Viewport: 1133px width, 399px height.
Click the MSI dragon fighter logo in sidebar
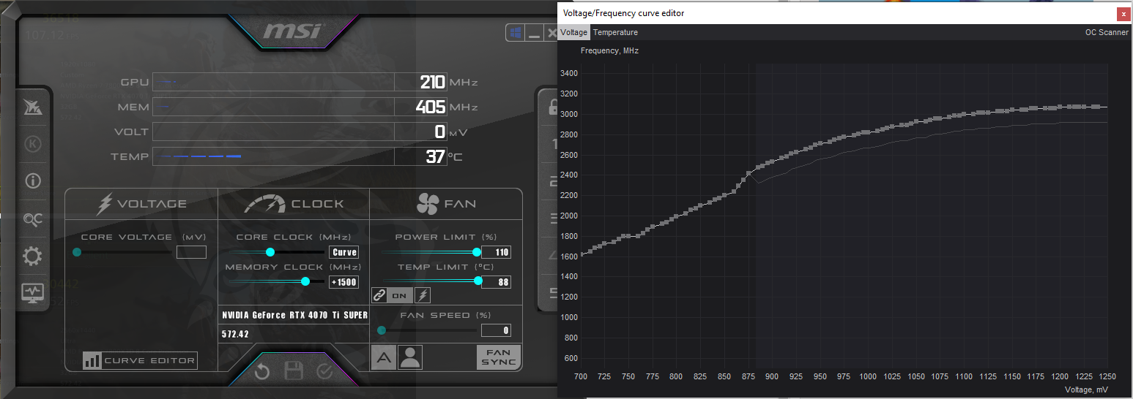tap(33, 107)
